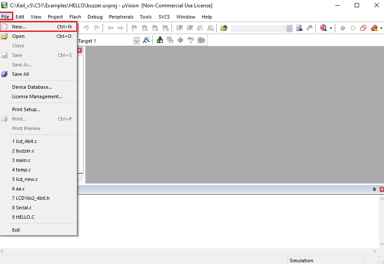
Task: Click the Redo icon
Action: tap(96, 28)
